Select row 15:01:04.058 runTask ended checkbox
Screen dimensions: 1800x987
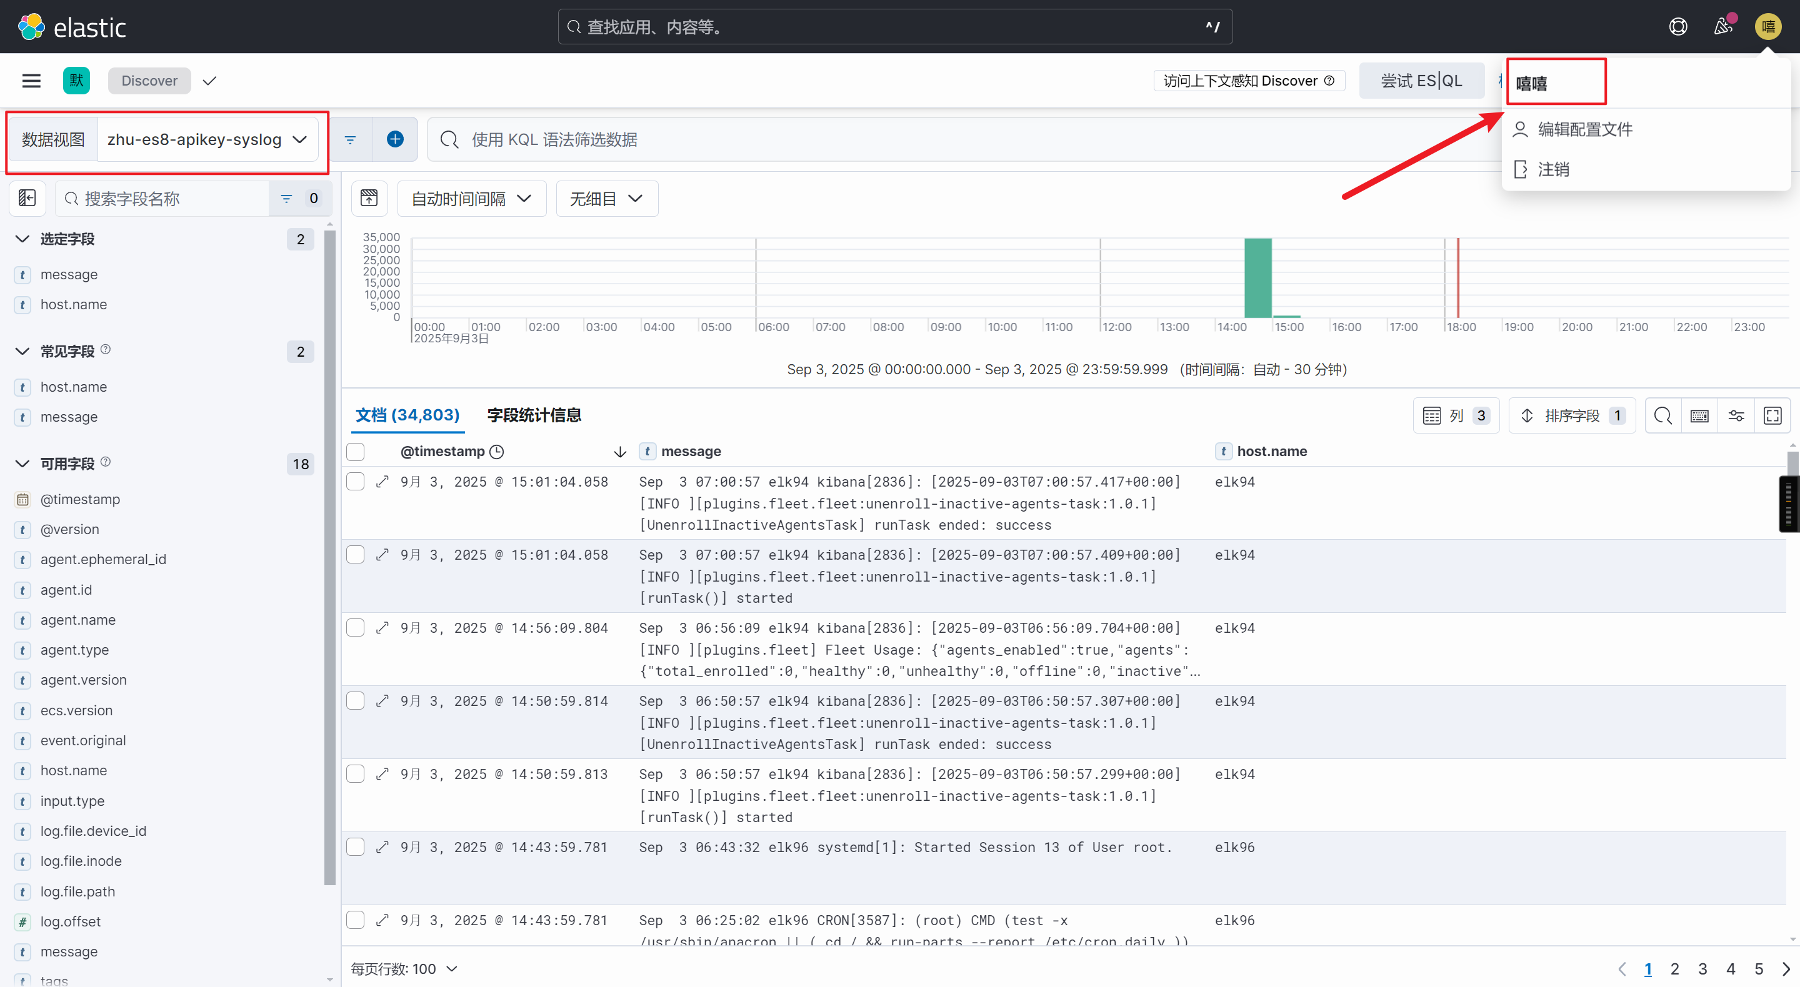pos(356,481)
